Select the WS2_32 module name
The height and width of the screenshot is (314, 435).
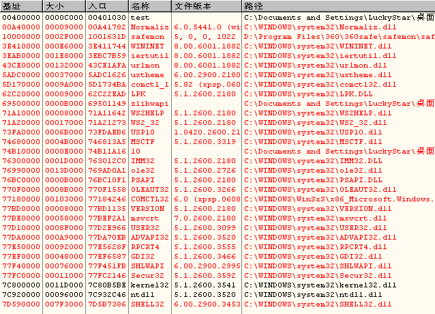(x=145, y=123)
